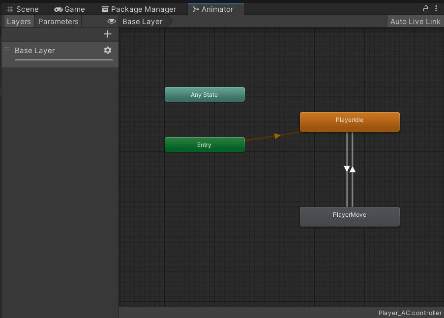Select the Entry to PlayerIdle transition arrow
Image resolution: width=444 pixels, height=318 pixels.
coord(277,136)
